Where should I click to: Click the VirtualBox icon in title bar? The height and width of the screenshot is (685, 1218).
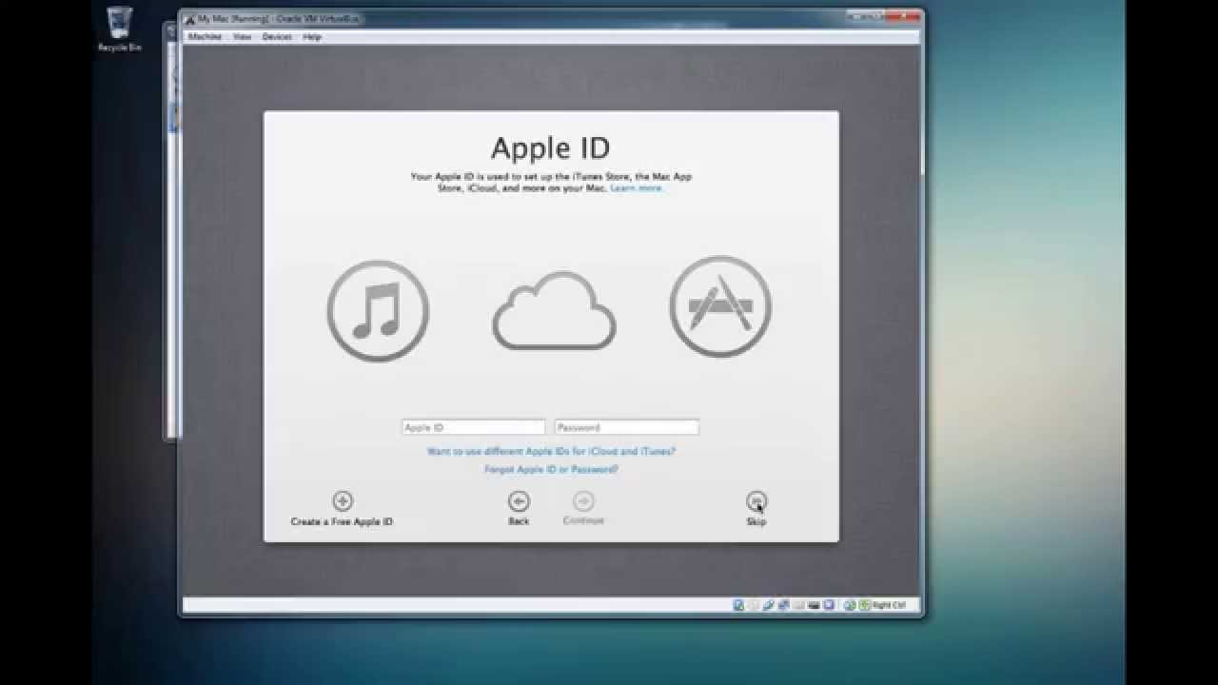pos(188,19)
